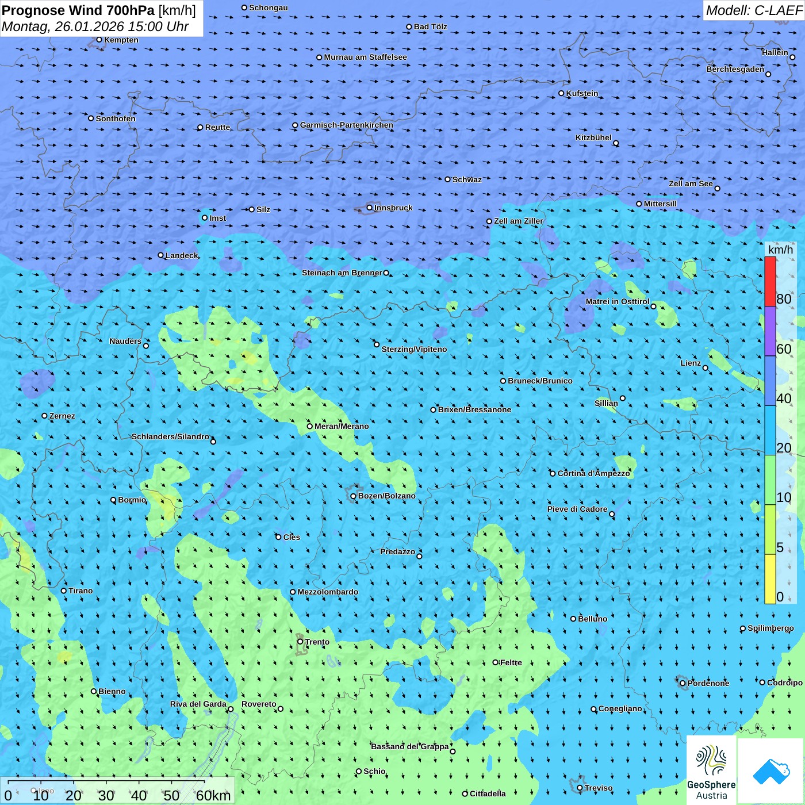Click the "Bassano del Grappa" label
This screenshot has height=805, width=805.
pos(410,746)
